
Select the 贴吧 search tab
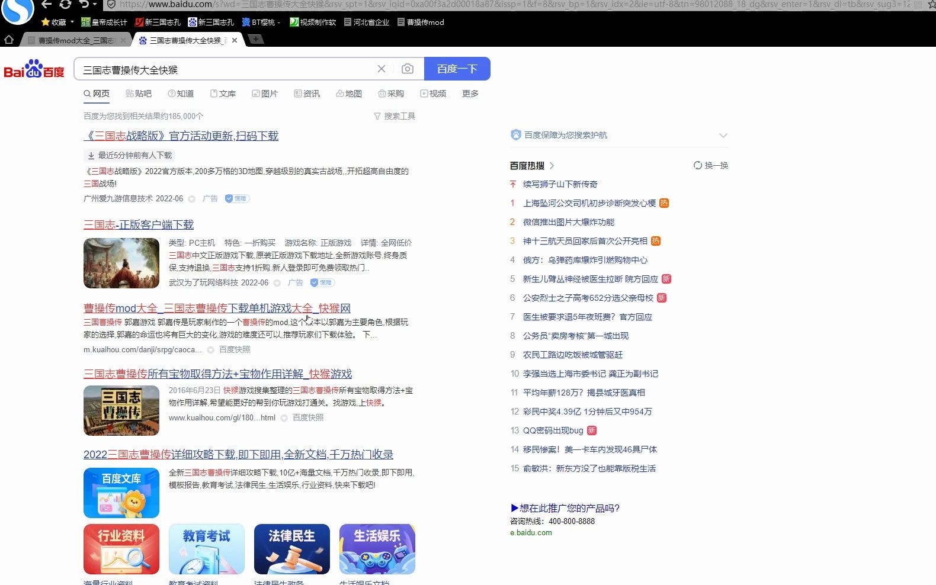139,94
